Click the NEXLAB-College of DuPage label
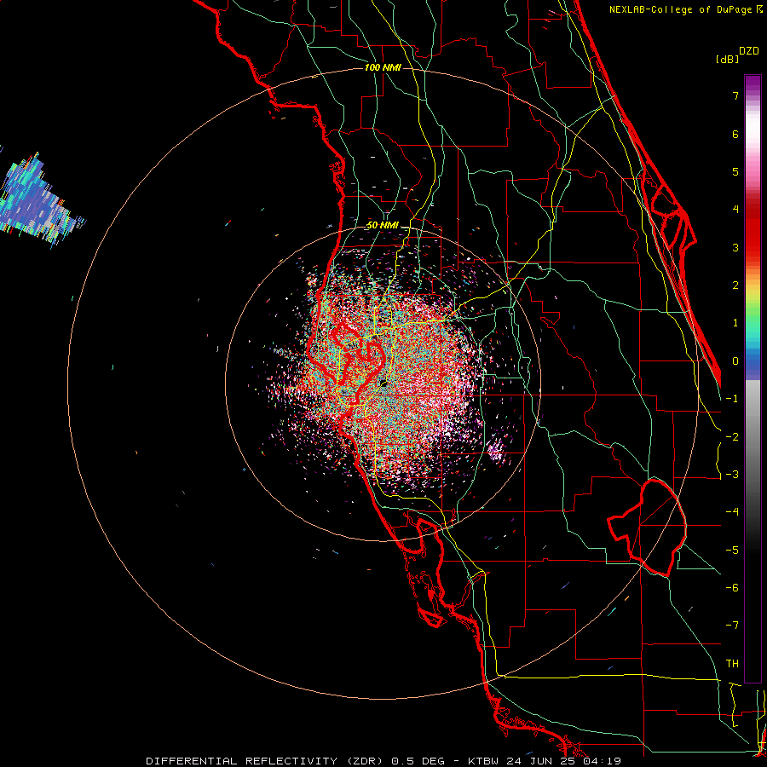Screen dimensions: 767x767 (x=682, y=9)
